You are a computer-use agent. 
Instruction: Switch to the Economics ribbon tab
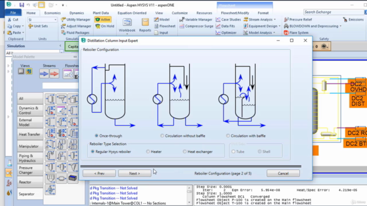point(52,13)
